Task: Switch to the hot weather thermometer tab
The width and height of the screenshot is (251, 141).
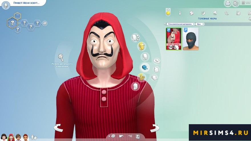Action: (x=238, y=13)
